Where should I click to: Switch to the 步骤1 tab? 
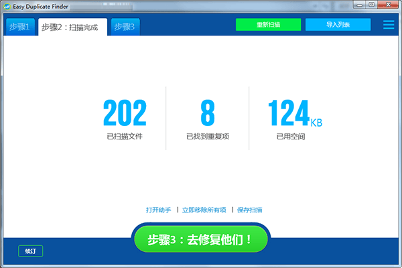(19, 27)
